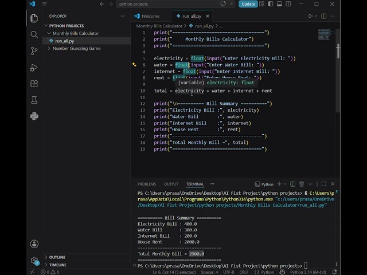Open the Manage gear icon
The height and width of the screenshot is (275, 367).
pyautogui.click(x=34, y=260)
